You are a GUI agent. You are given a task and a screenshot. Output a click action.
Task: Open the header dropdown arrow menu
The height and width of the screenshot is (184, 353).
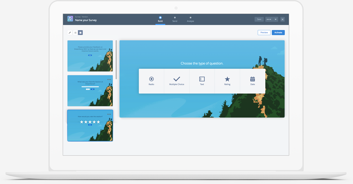[x=275, y=19]
